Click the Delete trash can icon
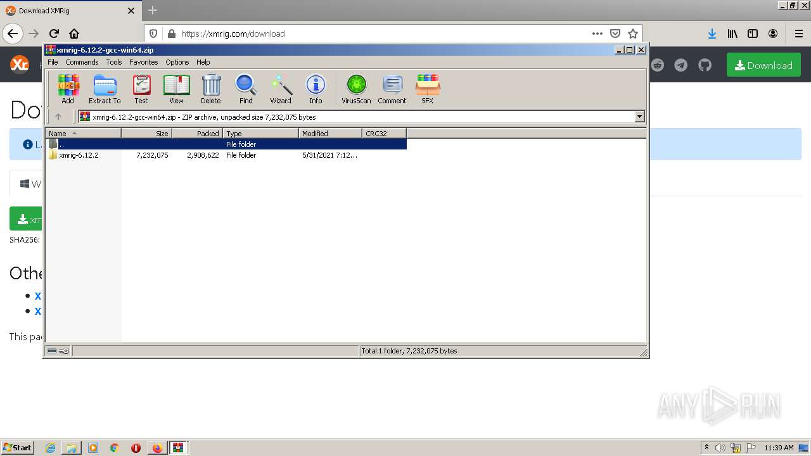This screenshot has height=456, width=811. pos(211,89)
